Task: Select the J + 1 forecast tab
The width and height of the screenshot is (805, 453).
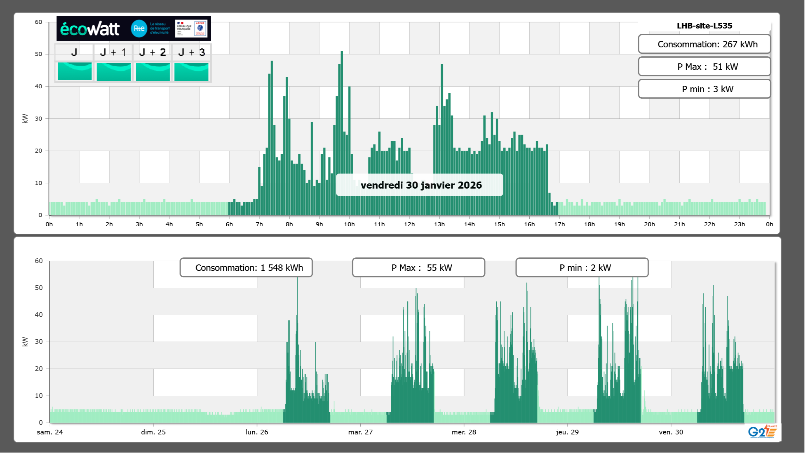Action: pyautogui.click(x=113, y=52)
